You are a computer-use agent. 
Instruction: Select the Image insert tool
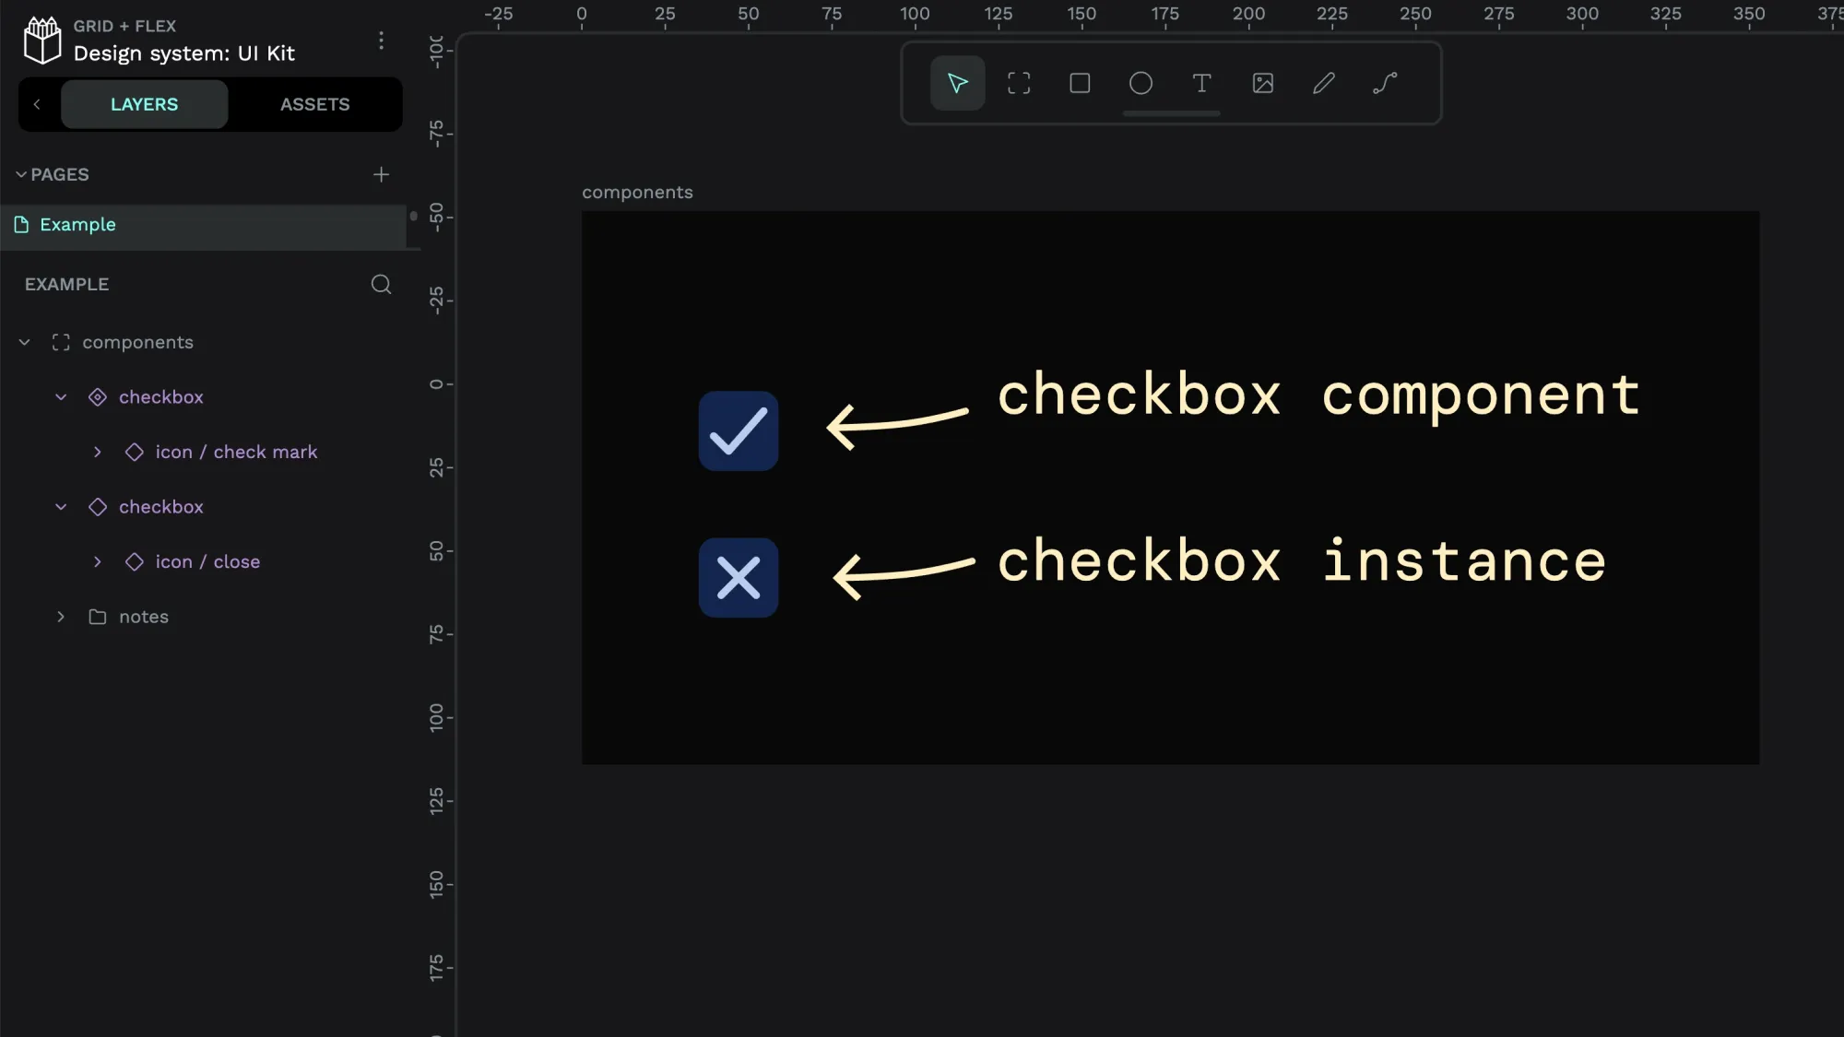click(x=1263, y=83)
